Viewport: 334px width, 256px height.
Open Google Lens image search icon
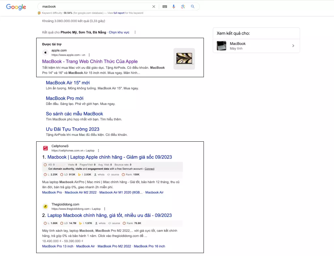coord(183,7)
